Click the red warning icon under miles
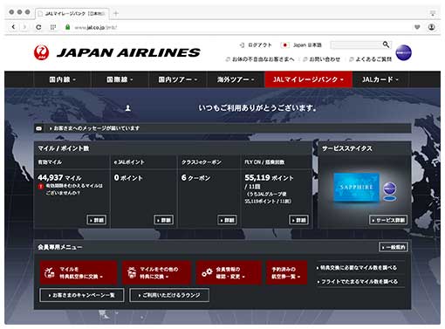 [x=41, y=186]
